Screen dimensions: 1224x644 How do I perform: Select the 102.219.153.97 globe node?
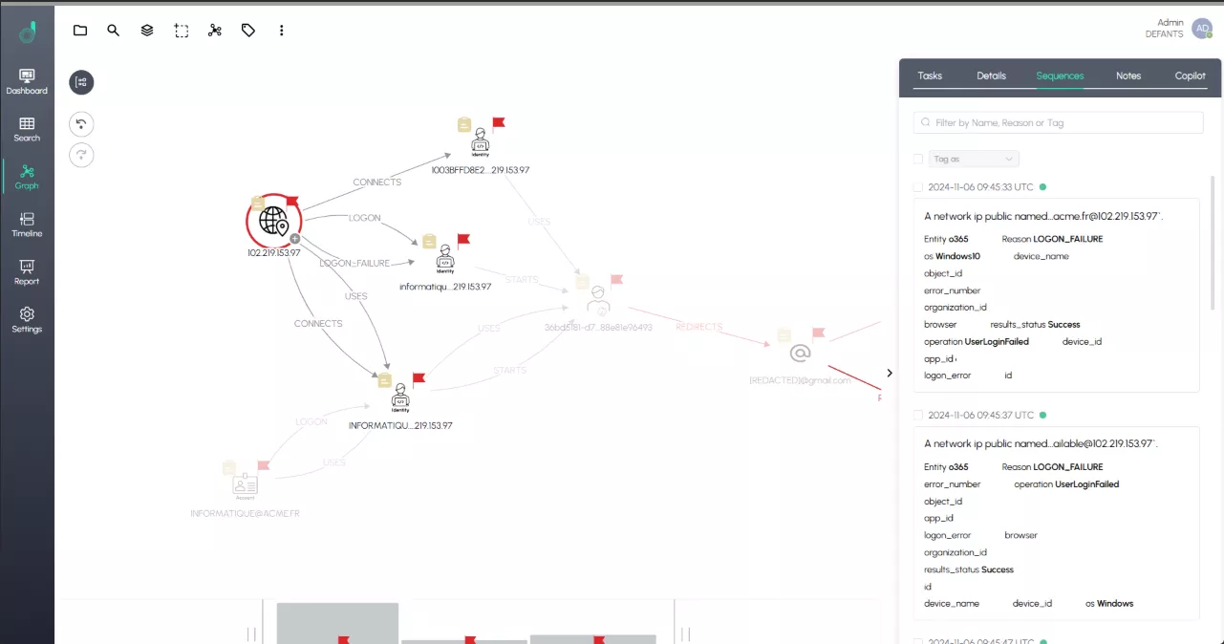(273, 222)
